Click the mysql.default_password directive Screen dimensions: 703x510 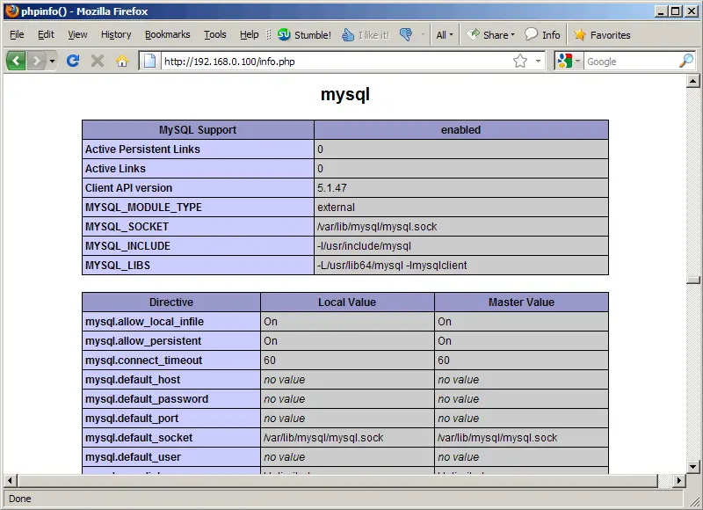[147, 398]
